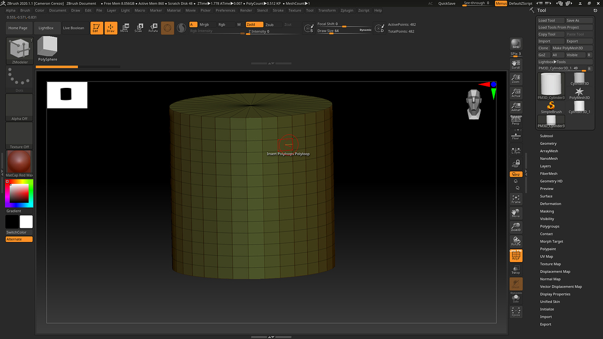The height and width of the screenshot is (339, 603).
Task: Expand the UV Map subpalette
Action: (x=546, y=257)
